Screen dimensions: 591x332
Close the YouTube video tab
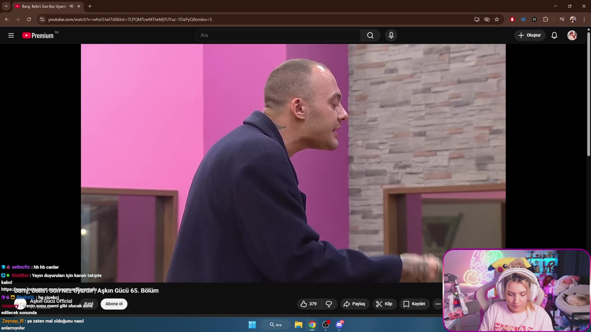(x=79, y=6)
